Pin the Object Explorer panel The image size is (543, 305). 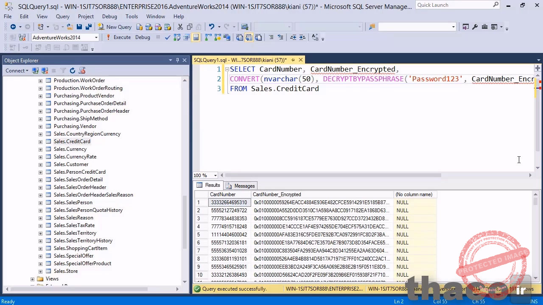[177, 60]
